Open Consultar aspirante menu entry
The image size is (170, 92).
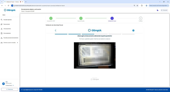click(x=7, y=20)
